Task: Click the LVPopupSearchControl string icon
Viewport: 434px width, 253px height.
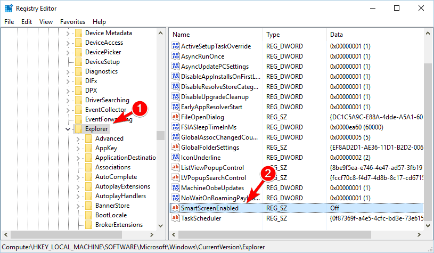Action: pos(176,178)
